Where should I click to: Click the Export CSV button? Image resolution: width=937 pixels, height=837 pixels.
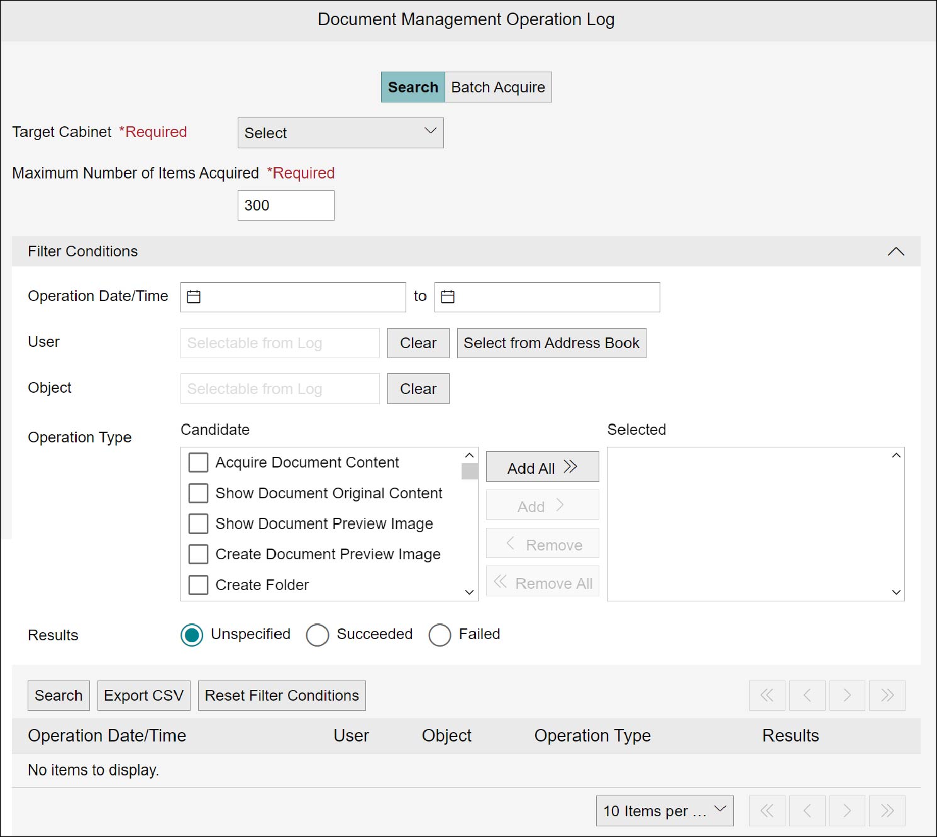pos(143,696)
